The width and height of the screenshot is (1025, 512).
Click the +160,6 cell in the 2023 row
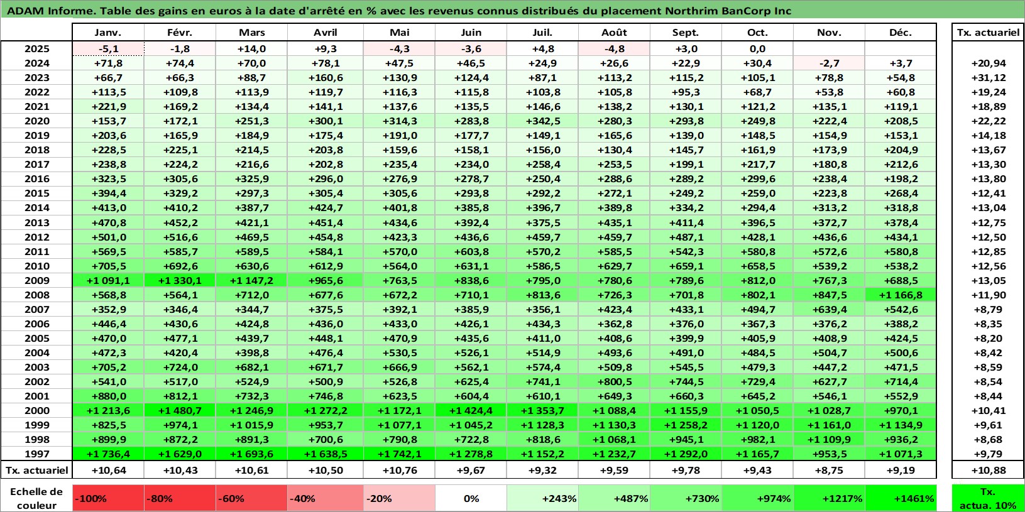point(326,77)
